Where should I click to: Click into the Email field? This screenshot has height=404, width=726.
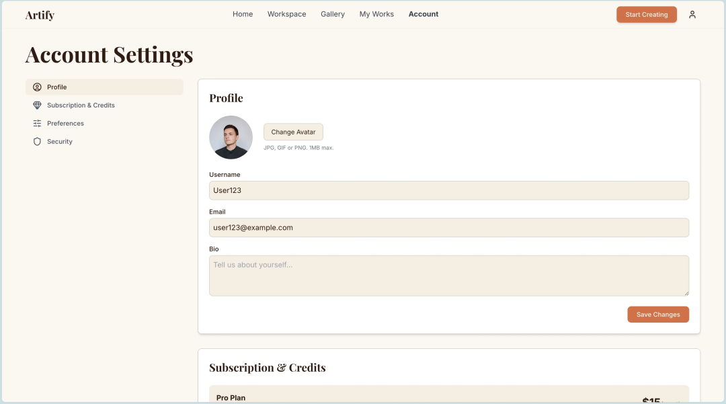pos(448,228)
